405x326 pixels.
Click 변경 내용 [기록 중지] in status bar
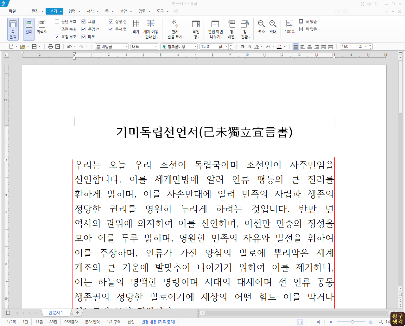point(158,322)
